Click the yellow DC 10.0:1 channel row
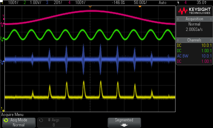Viewport: 213px width, 128px height. tap(194, 45)
